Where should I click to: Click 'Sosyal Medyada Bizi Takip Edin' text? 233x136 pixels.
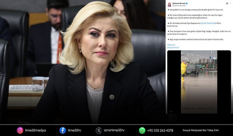coord(201,130)
